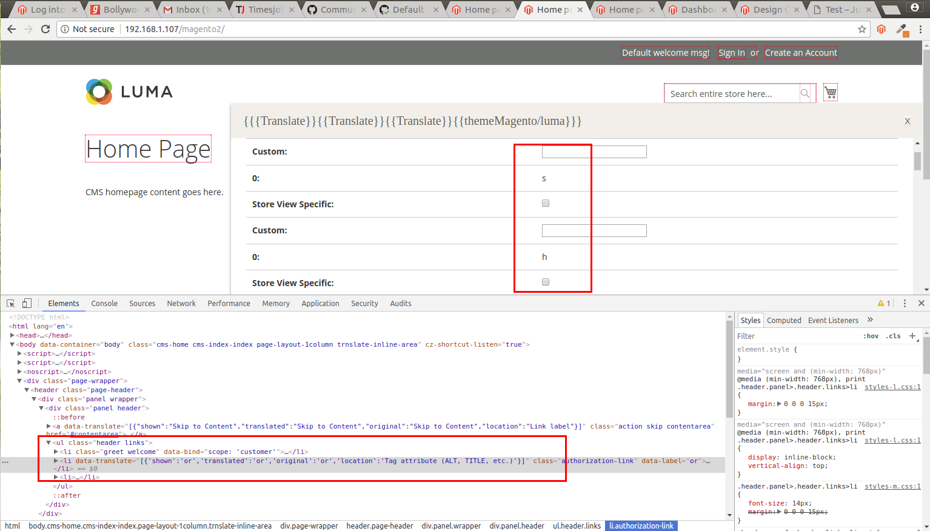Screen dimensions: 930x531
Task: Collapse the ul header links node
Action: (49, 442)
